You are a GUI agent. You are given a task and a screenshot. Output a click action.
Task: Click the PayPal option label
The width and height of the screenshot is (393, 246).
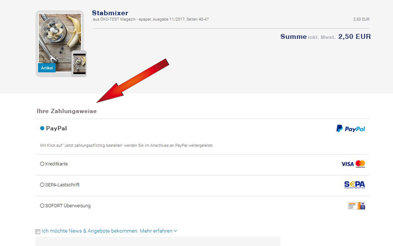point(56,128)
